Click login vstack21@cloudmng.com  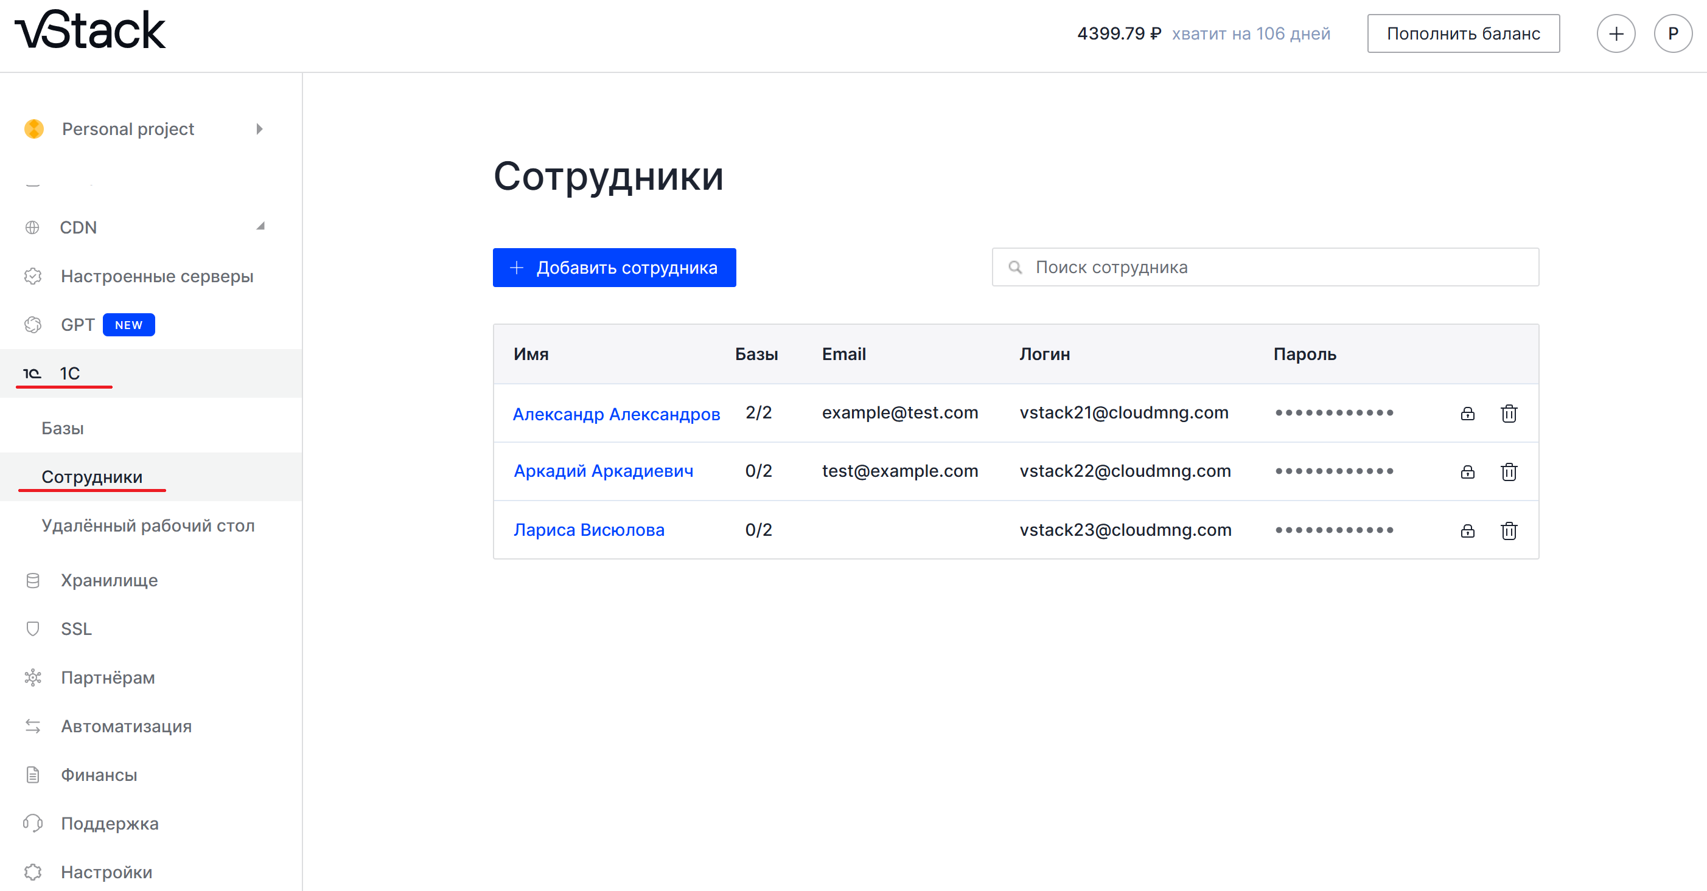pos(1123,413)
